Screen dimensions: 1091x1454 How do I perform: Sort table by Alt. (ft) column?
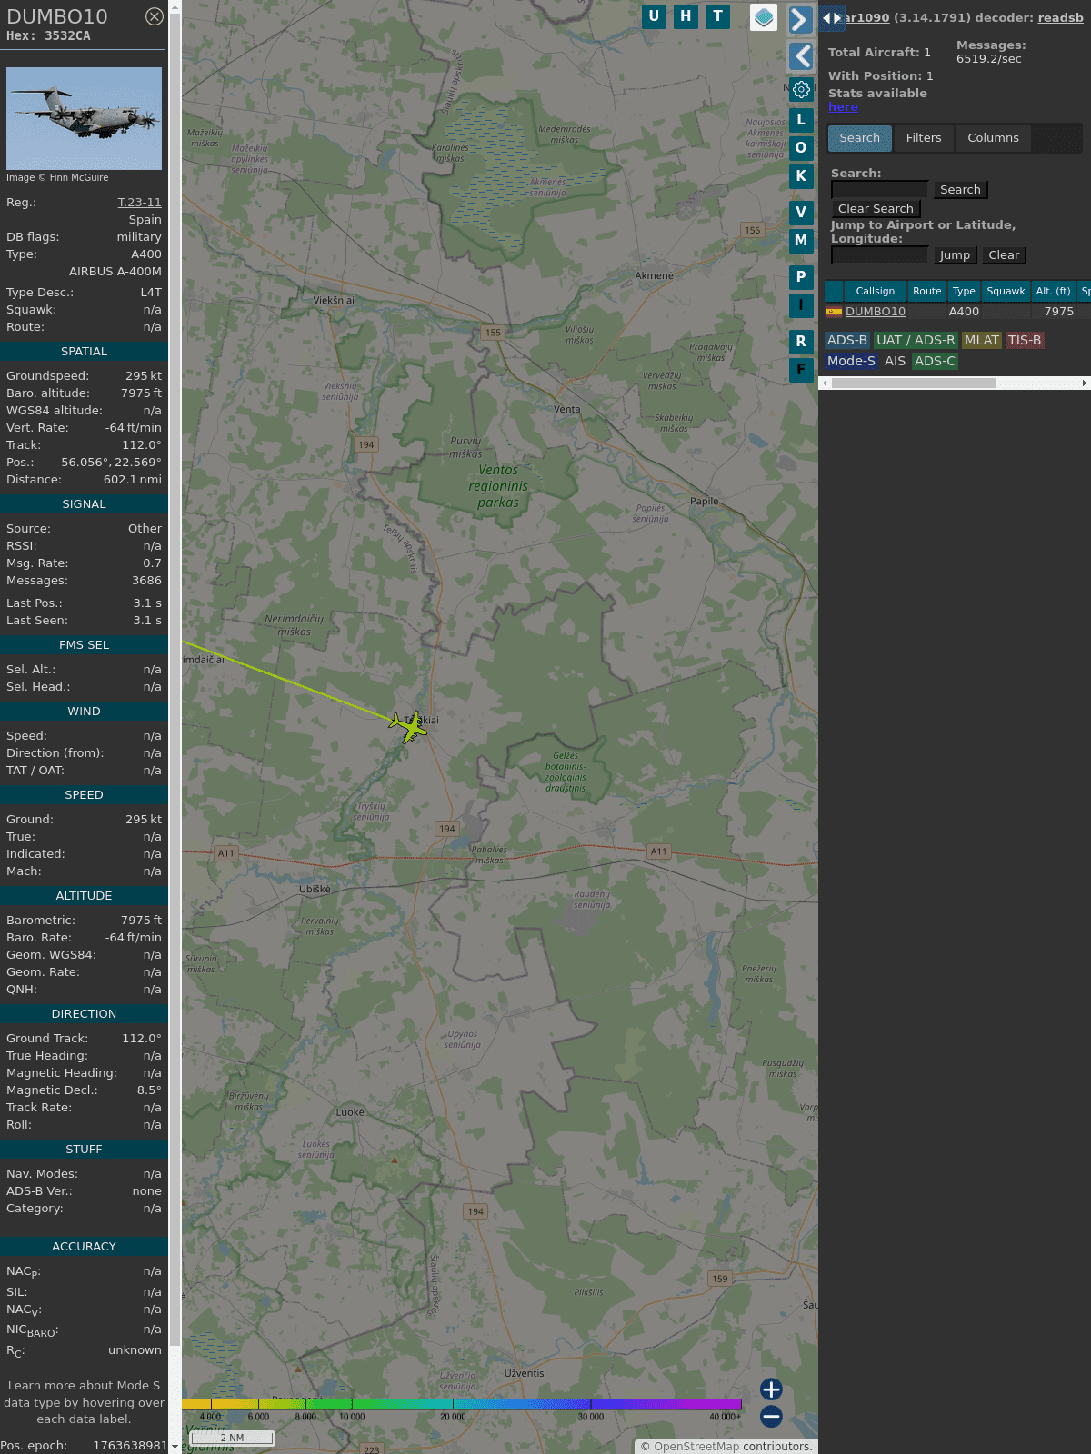(x=1053, y=291)
